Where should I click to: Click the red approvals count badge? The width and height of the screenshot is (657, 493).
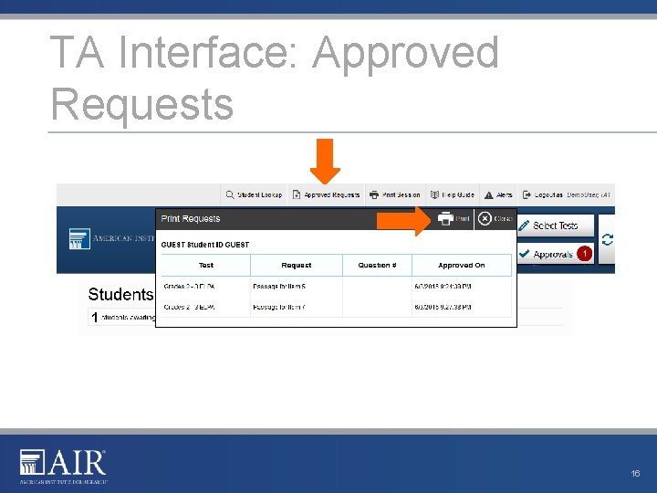pos(584,254)
